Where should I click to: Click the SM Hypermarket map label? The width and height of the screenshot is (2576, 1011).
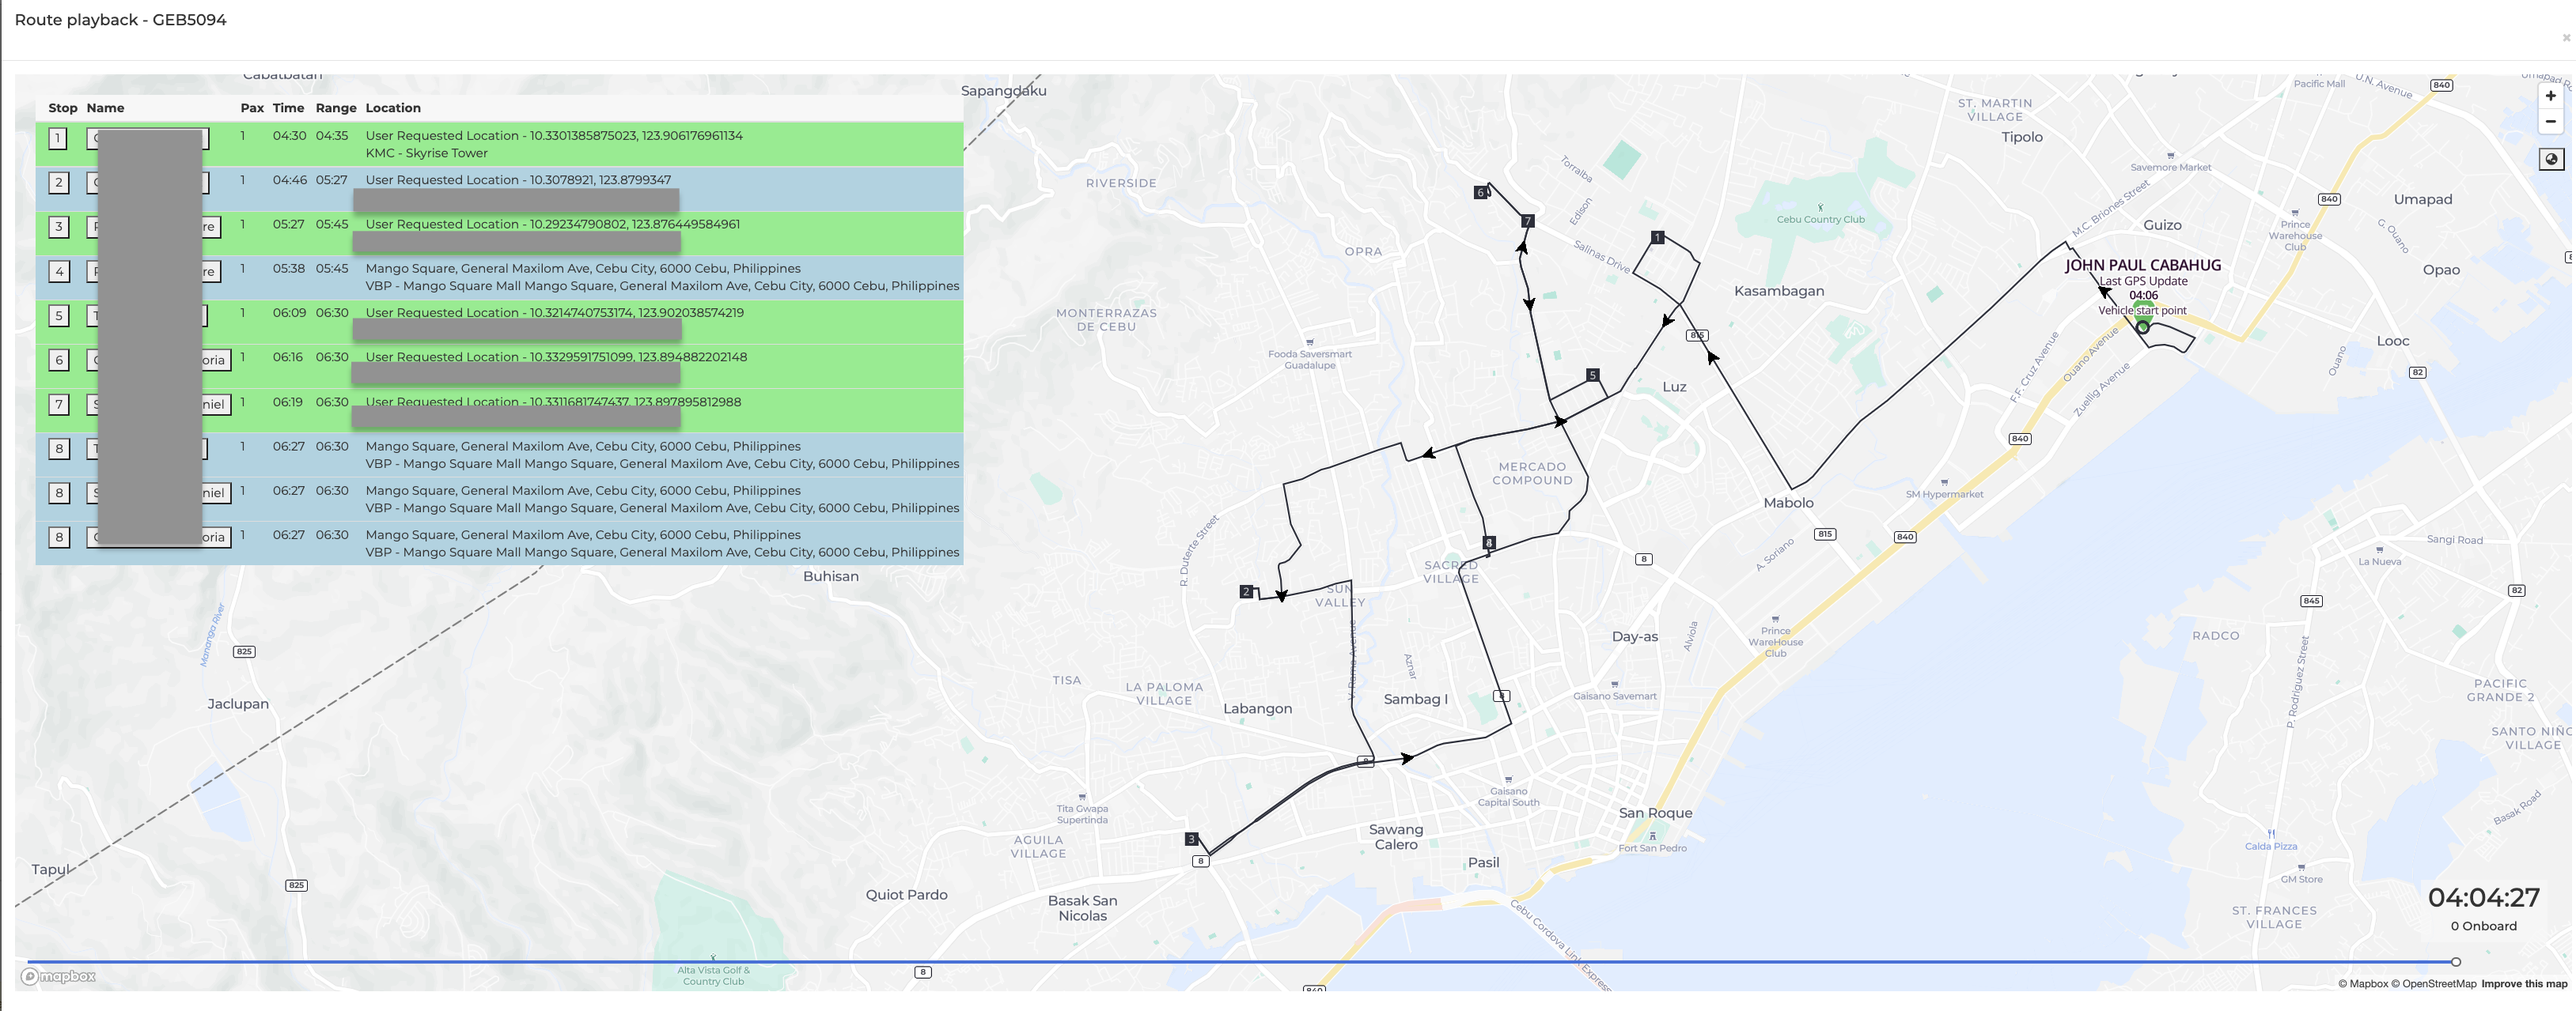[1944, 493]
